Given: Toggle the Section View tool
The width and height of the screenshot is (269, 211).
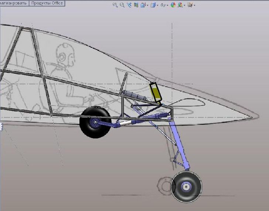Looking at the screenshot, I should pos(136,5).
